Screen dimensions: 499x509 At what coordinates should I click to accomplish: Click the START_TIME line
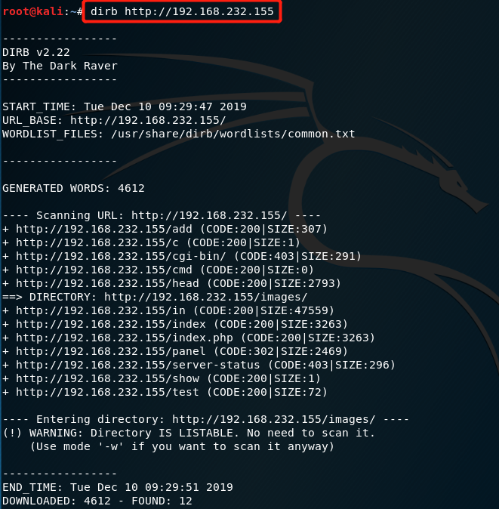point(125,106)
